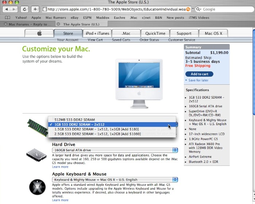Open the iTMS Videos bookmark
Viewport: 255px width, 204px height.
point(199,17)
